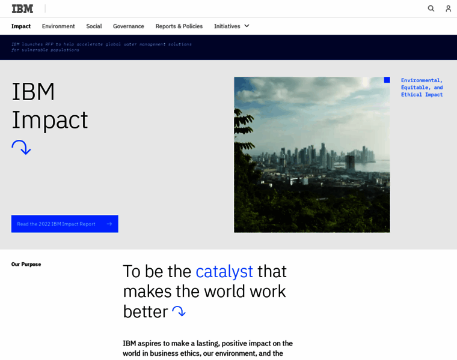Open the Initiatives menu label
The image size is (457, 360).
[227, 26]
